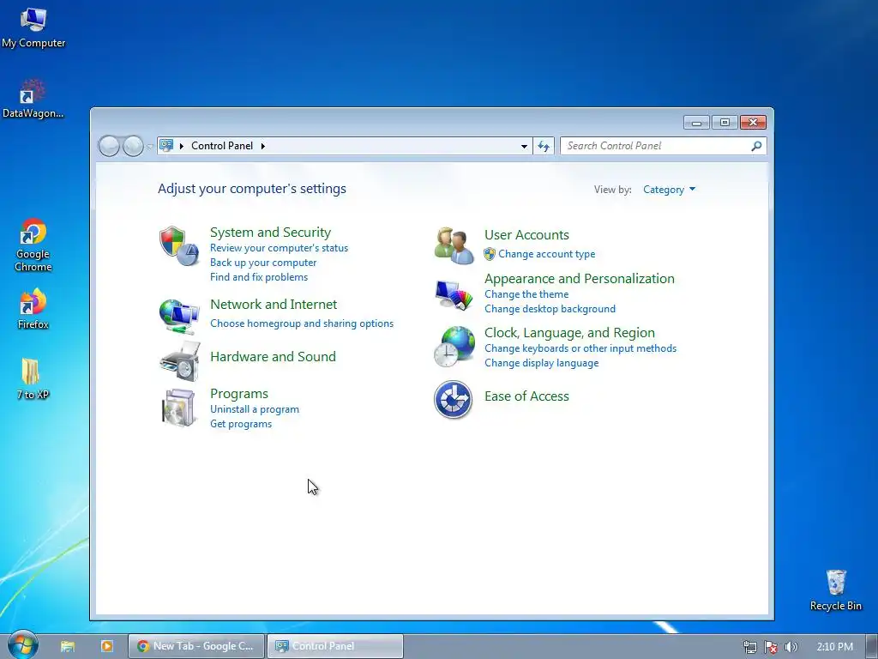Select the Google Chrome desktop icon
The width and height of the screenshot is (878, 659).
tap(33, 245)
